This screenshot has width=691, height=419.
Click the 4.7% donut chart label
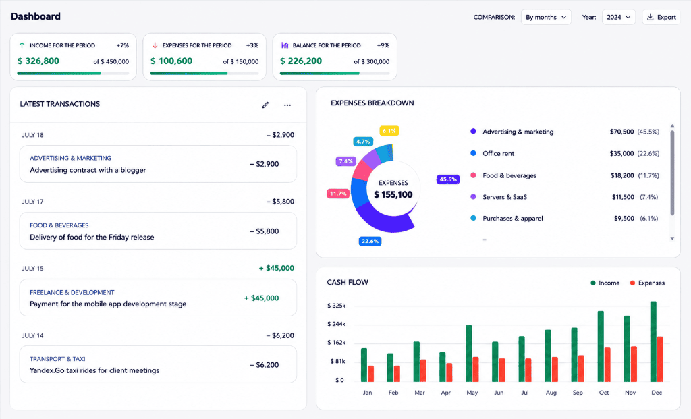pos(363,142)
